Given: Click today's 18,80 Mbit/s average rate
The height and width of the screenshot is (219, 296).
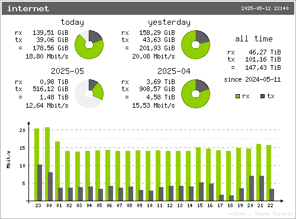Looking at the screenshot, I should pos(47,56).
